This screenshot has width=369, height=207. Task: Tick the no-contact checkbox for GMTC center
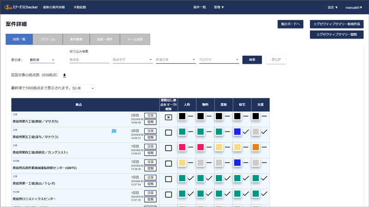click(168, 163)
